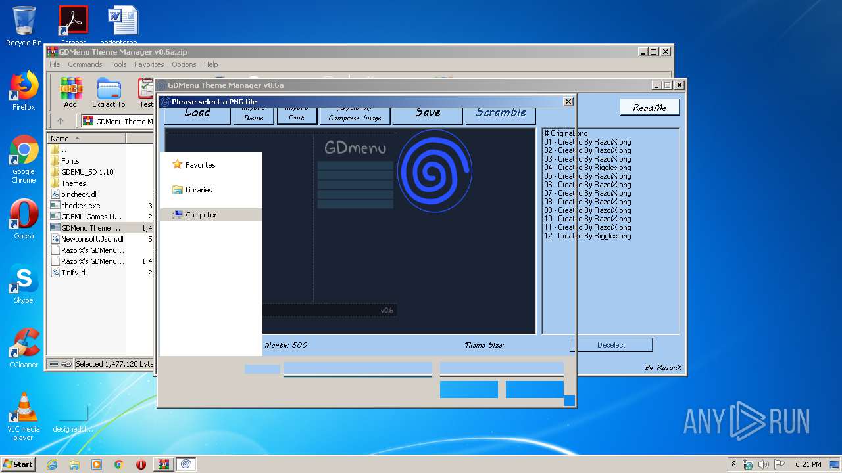Click the clock in system tray

pos(808,464)
